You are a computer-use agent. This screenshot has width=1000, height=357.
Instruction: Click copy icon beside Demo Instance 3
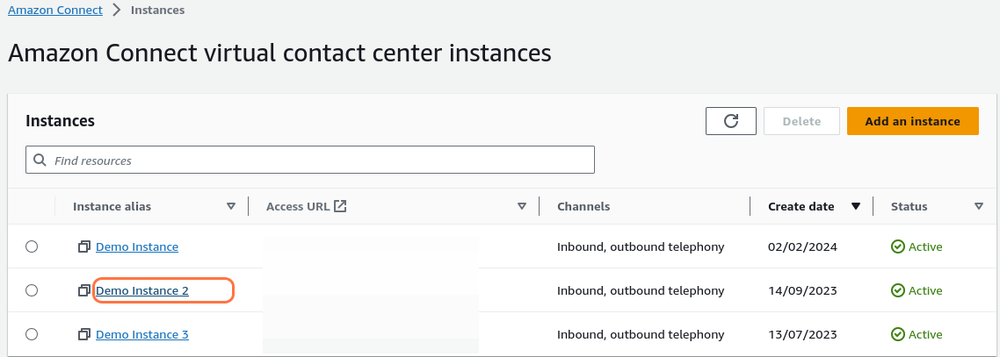(x=84, y=334)
